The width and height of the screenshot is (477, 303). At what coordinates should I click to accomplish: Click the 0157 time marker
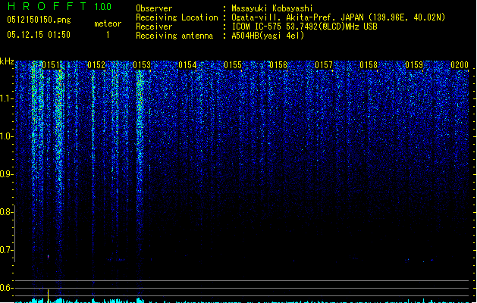tap(324, 65)
